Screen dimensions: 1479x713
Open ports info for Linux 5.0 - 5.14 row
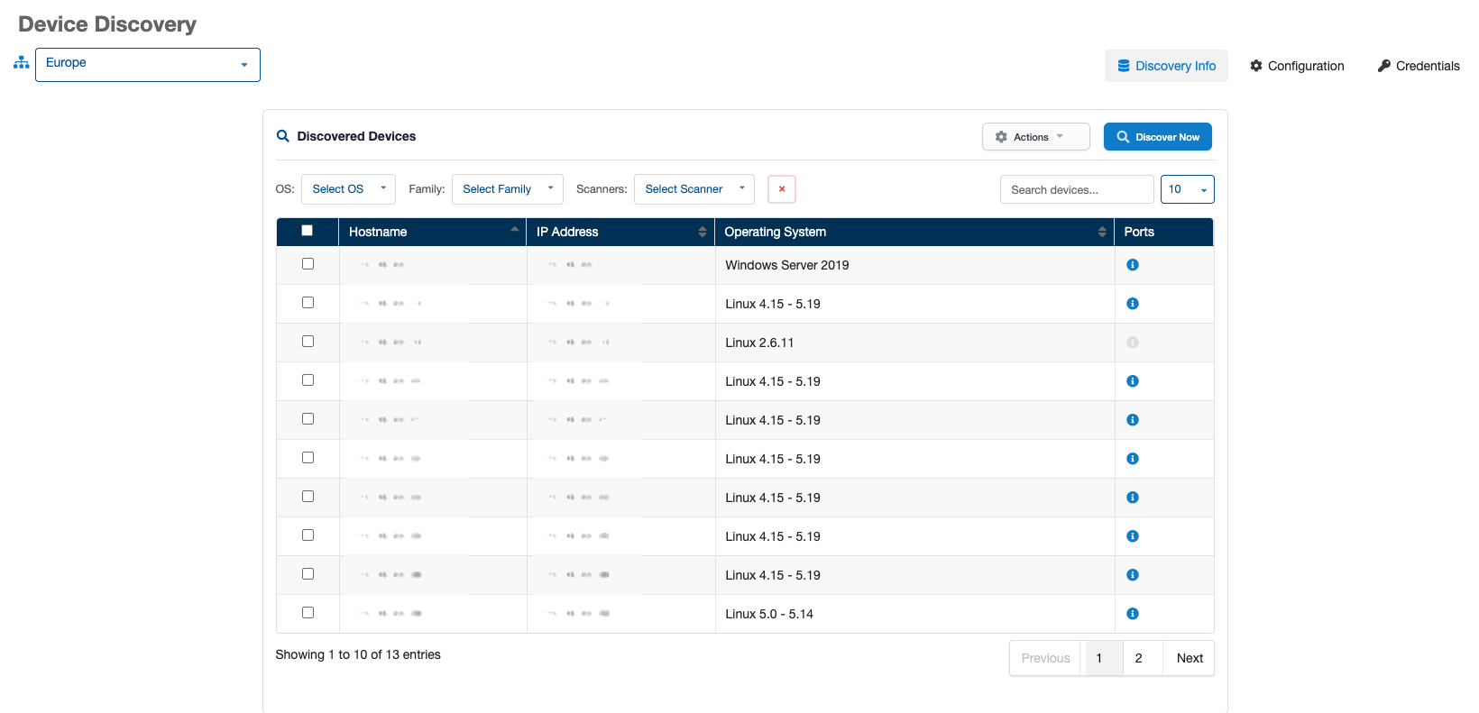(x=1133, y=614)
